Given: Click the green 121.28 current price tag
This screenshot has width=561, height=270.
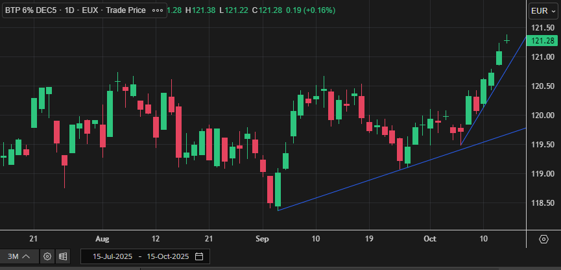Looking at the screenshot, I should (542, 41).
